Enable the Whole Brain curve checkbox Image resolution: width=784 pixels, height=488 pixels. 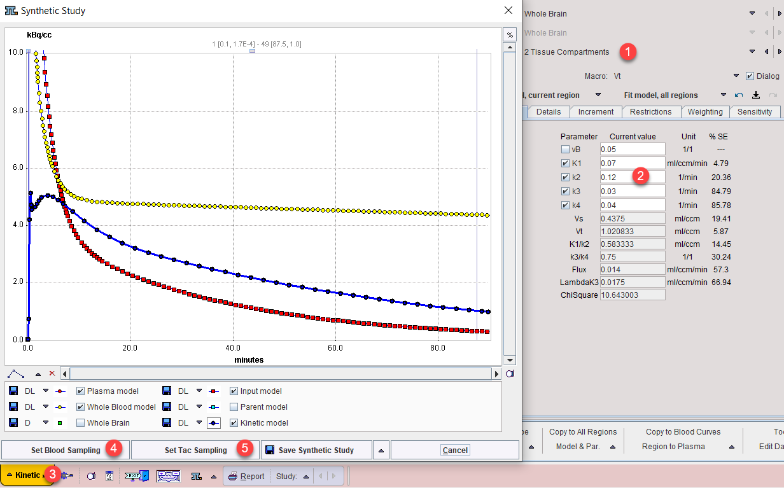coord(81,423)
